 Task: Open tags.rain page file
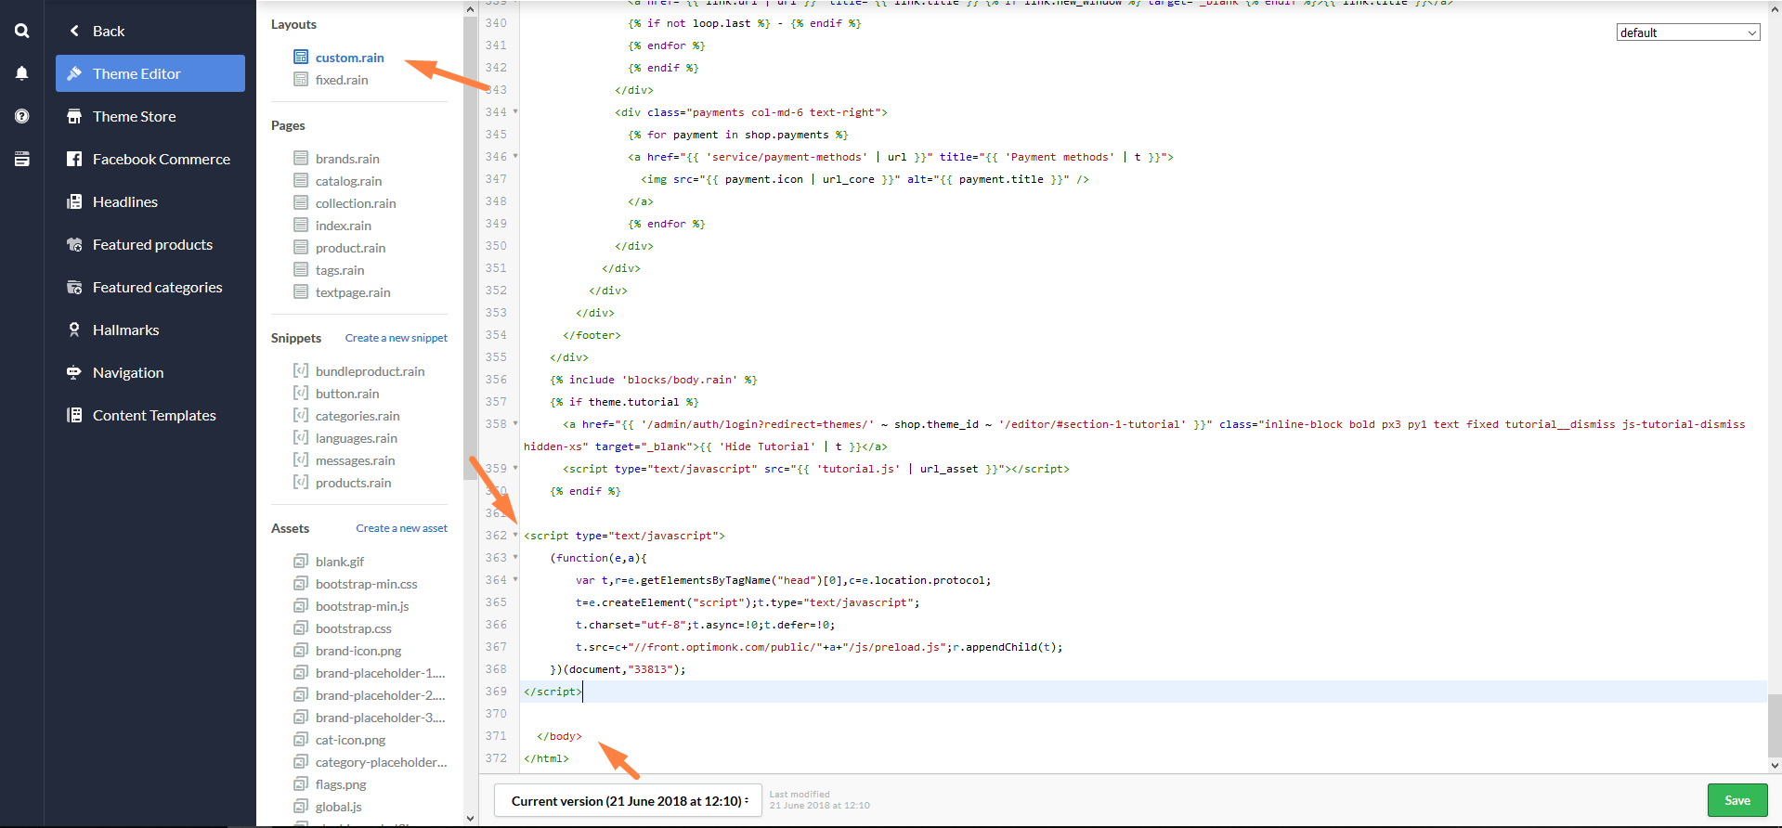pos(340,270)
